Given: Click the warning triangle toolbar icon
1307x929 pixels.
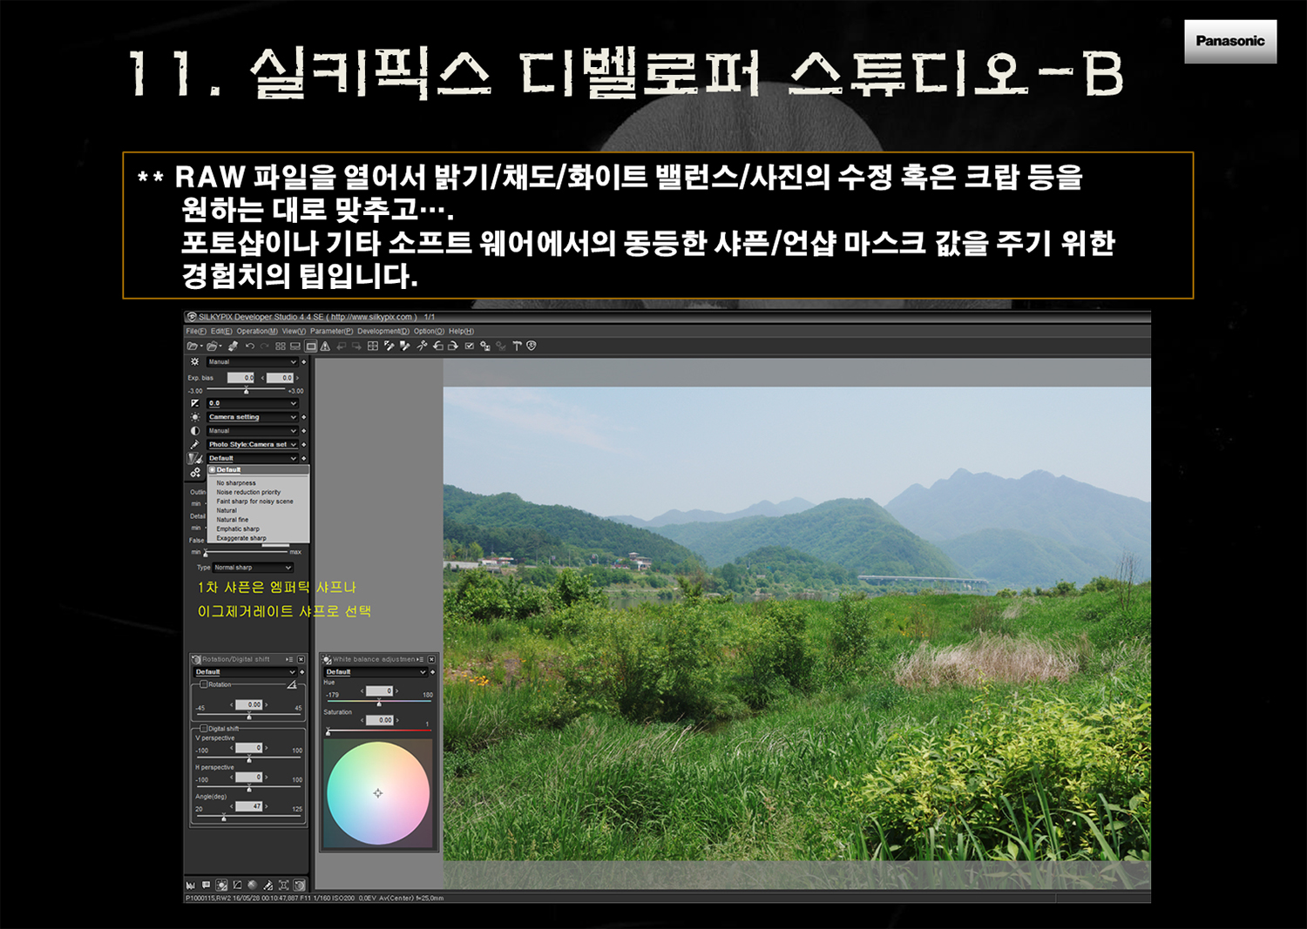Looking at the screenshot, I should pos(325,347).
